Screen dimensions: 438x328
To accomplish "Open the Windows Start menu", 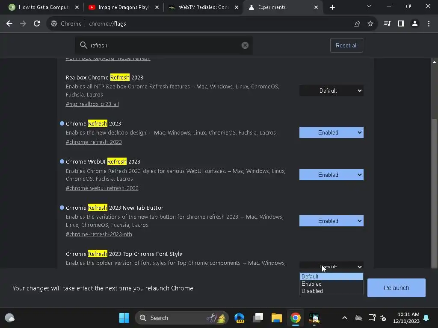I will 124,318.
